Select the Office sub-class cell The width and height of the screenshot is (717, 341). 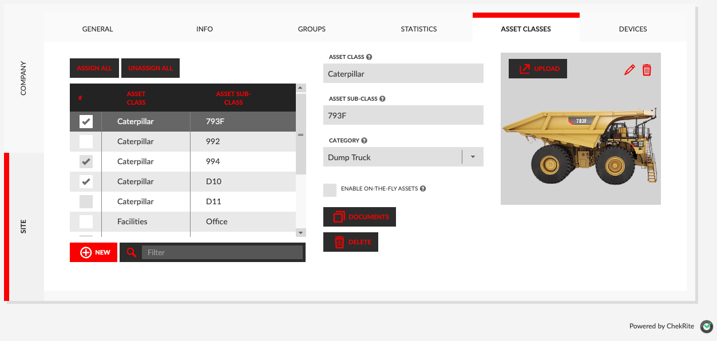coord(243,221)
